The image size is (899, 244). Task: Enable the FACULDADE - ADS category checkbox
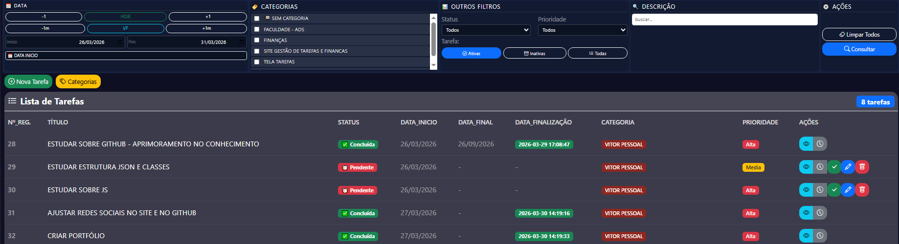tap(257, 29)
